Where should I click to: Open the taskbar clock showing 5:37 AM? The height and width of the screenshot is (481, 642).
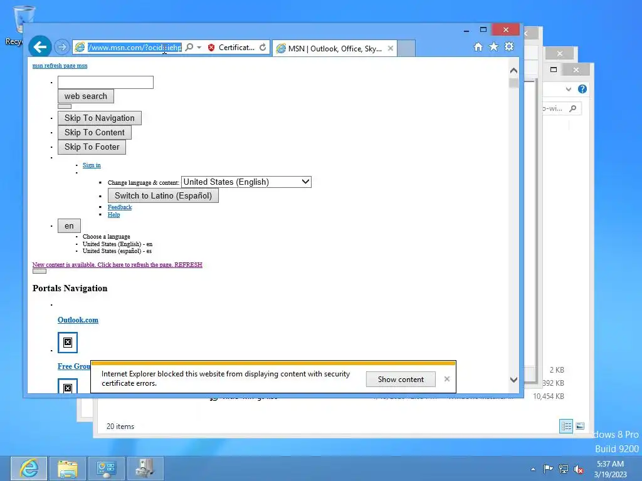(611, 468)
